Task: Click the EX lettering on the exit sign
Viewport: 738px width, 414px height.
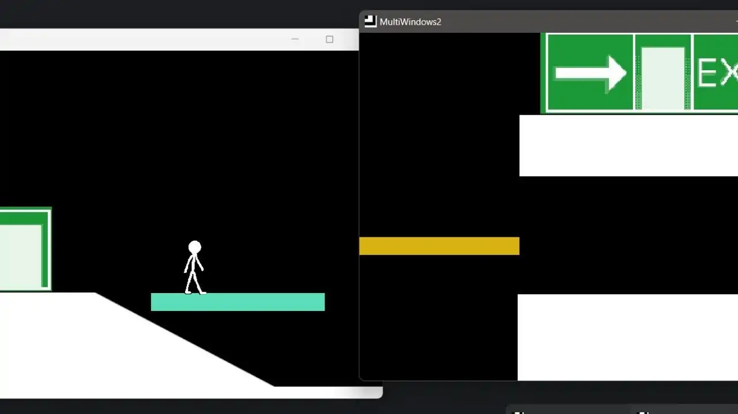Action: pos(717,73)
